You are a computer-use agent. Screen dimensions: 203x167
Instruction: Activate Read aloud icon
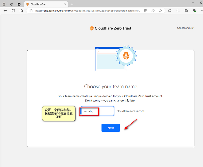click(x=153, y=11)
